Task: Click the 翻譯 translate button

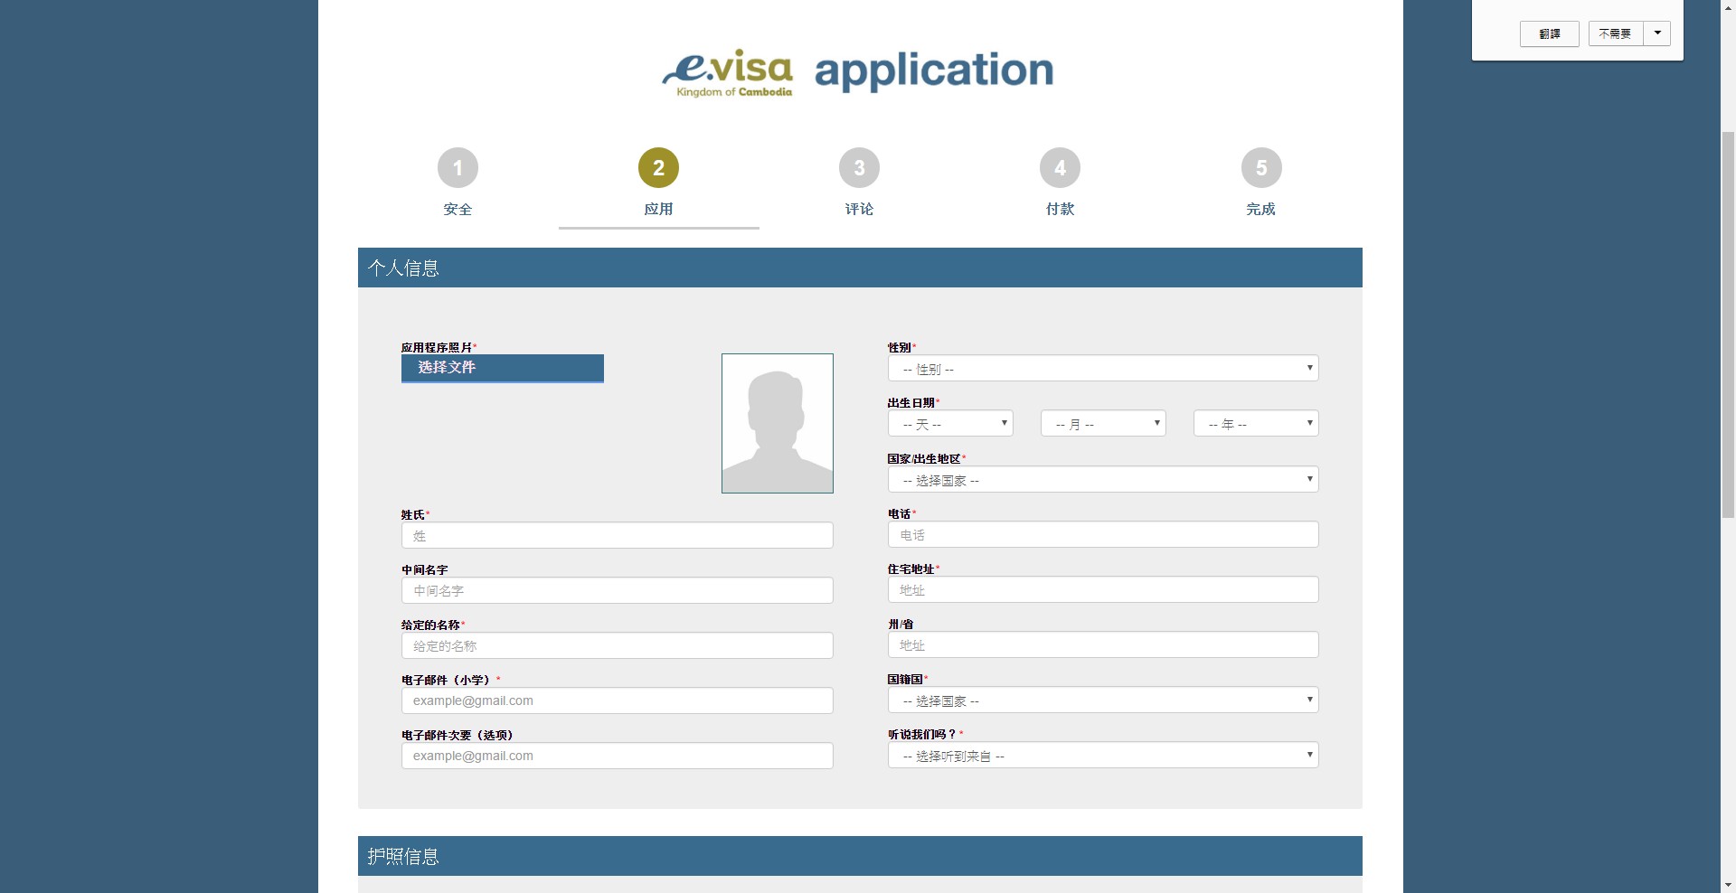Action: point(1550,33)
